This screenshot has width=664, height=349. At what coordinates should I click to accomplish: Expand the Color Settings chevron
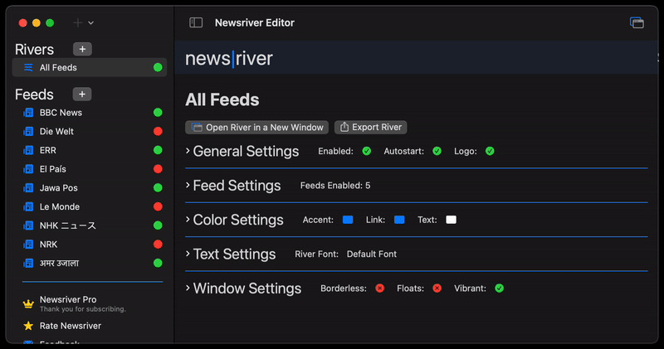(188, 219)
